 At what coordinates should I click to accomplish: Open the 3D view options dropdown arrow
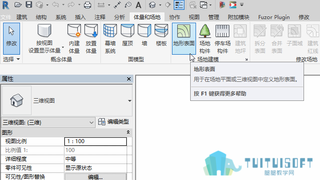[x=160, y=5]
